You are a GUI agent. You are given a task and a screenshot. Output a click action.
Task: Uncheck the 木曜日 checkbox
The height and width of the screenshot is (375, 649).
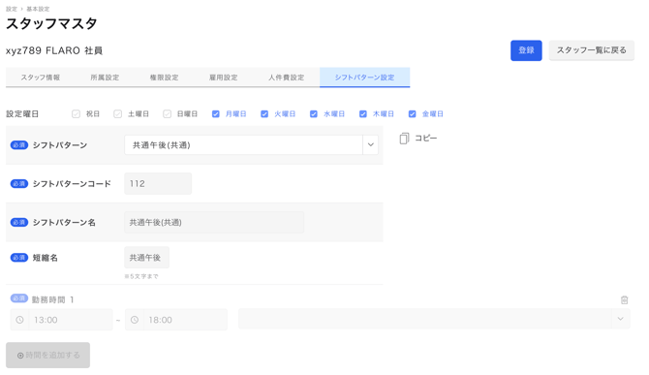point(363,113)
